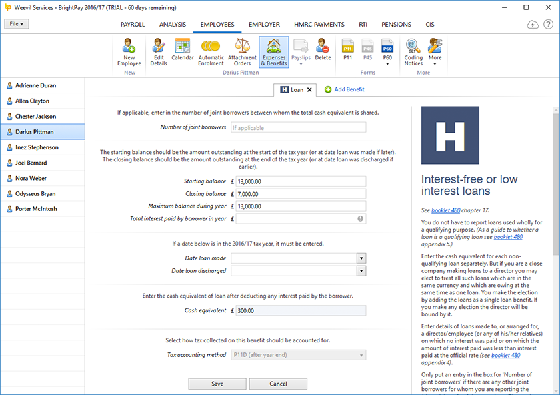Click the help panel vertical scrollbar
560x395 pixels.
[x=556, y=184]
